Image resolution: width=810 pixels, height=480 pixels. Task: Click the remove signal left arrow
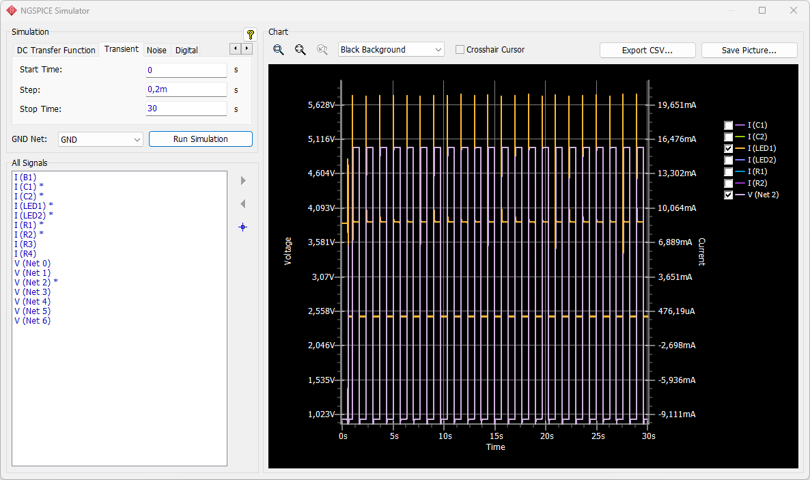tap(242, 204)
